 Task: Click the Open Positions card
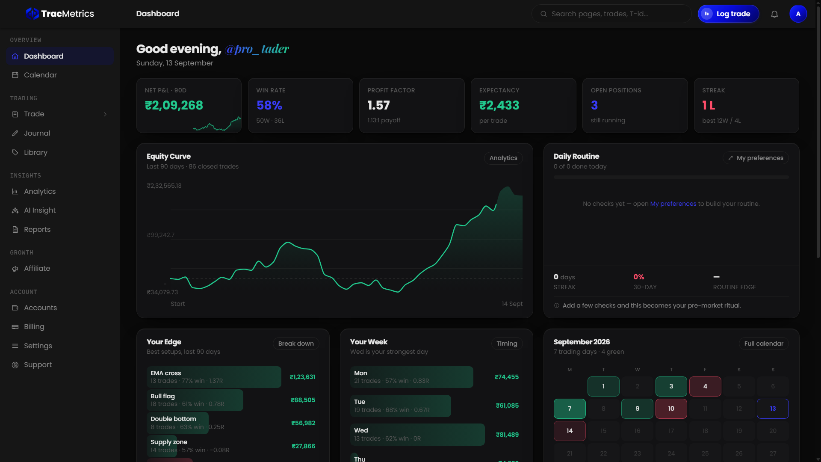pyautogui.click(x=635, y=105)
